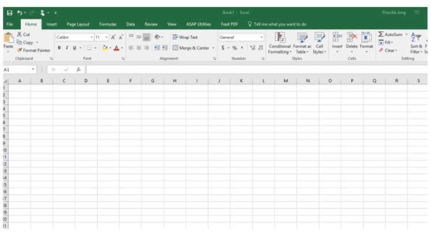Image resolution: width=431 pixels, height=241 pixels.
Task: Toggle Italic formatting
Action: click(x=67, y=48)
